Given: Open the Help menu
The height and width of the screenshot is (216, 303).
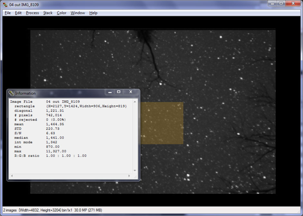Looking at the screenshot, I should (x=93, y=13).
